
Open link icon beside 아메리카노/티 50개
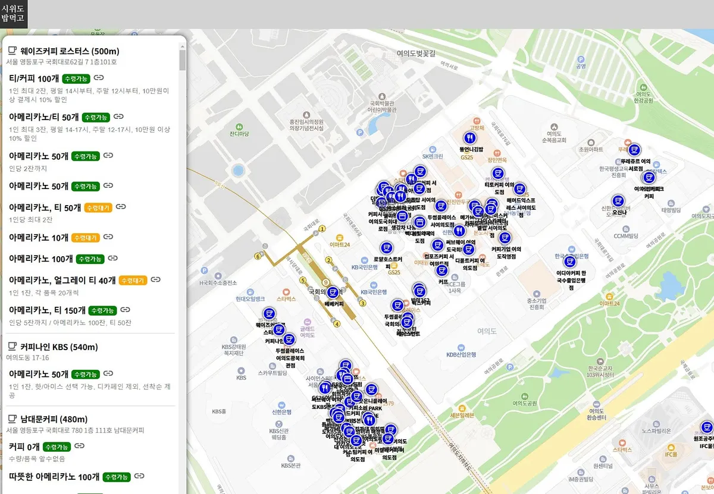click(x=118, y=117)
